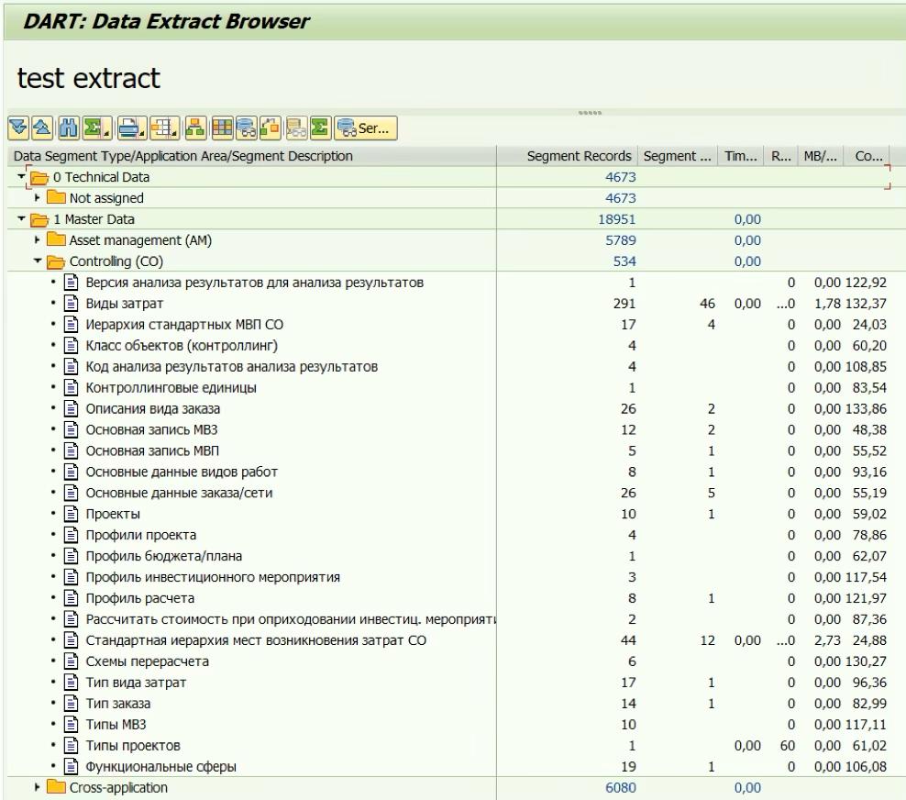This screenshot has height=800, width=906.
Task: Expand the Cross-application folder
Action: tap(38, 787)
